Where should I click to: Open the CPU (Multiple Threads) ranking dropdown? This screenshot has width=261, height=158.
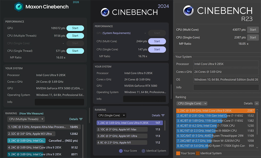click(x=26, y=119)
